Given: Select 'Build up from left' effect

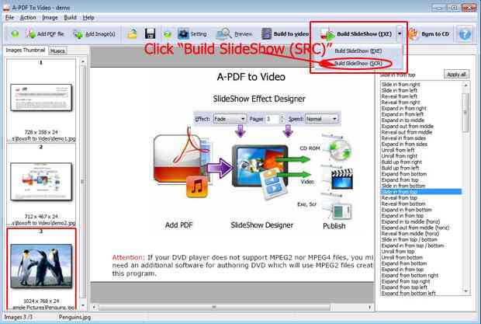Looking at the screenshot, I should point(400,168).
